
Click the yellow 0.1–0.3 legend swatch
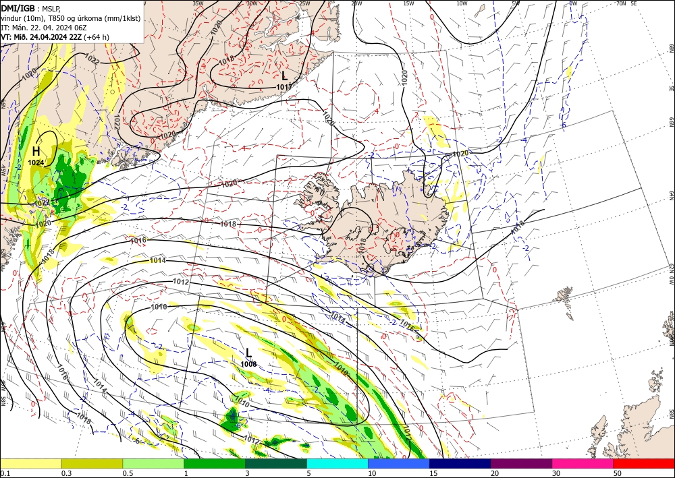pyautogui.click(x=30, y=463)
